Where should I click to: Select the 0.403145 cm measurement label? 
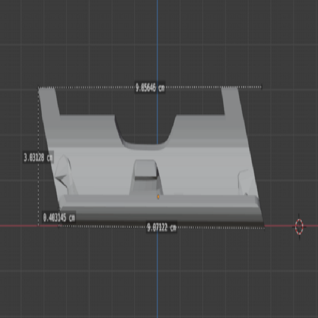pos(59,217)
